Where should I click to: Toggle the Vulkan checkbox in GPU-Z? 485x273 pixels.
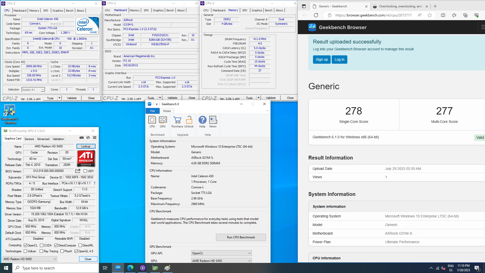tap(26, 251)
